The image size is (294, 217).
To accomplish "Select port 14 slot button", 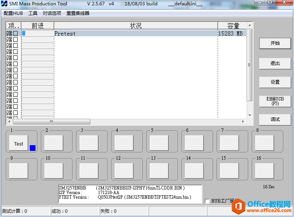I will [x=194, y=171].
